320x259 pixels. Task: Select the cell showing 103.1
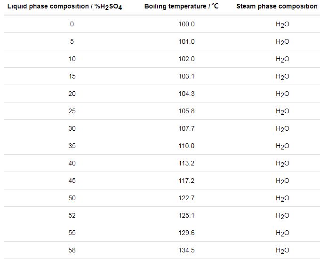coord(186,77)
